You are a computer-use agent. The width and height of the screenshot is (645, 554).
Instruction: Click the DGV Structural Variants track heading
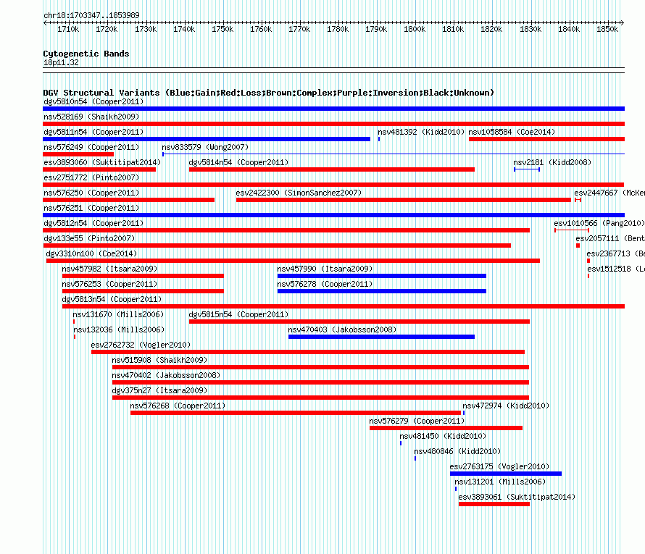[x=268, y=93]
